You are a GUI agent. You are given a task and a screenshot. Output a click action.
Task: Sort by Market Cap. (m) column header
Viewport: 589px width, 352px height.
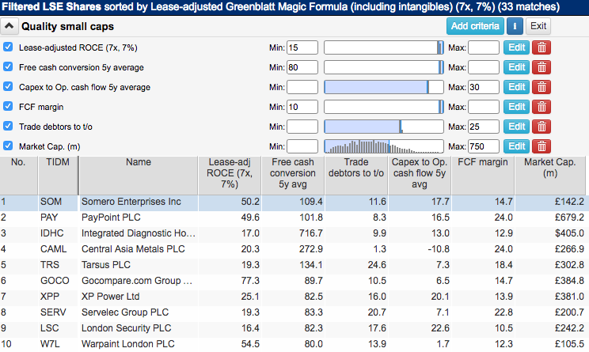click(550, 176)
